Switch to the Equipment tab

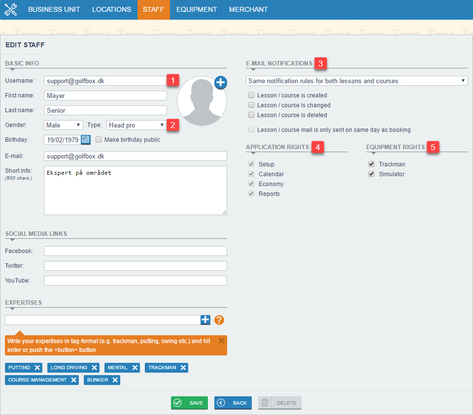(x=197, y=9)
